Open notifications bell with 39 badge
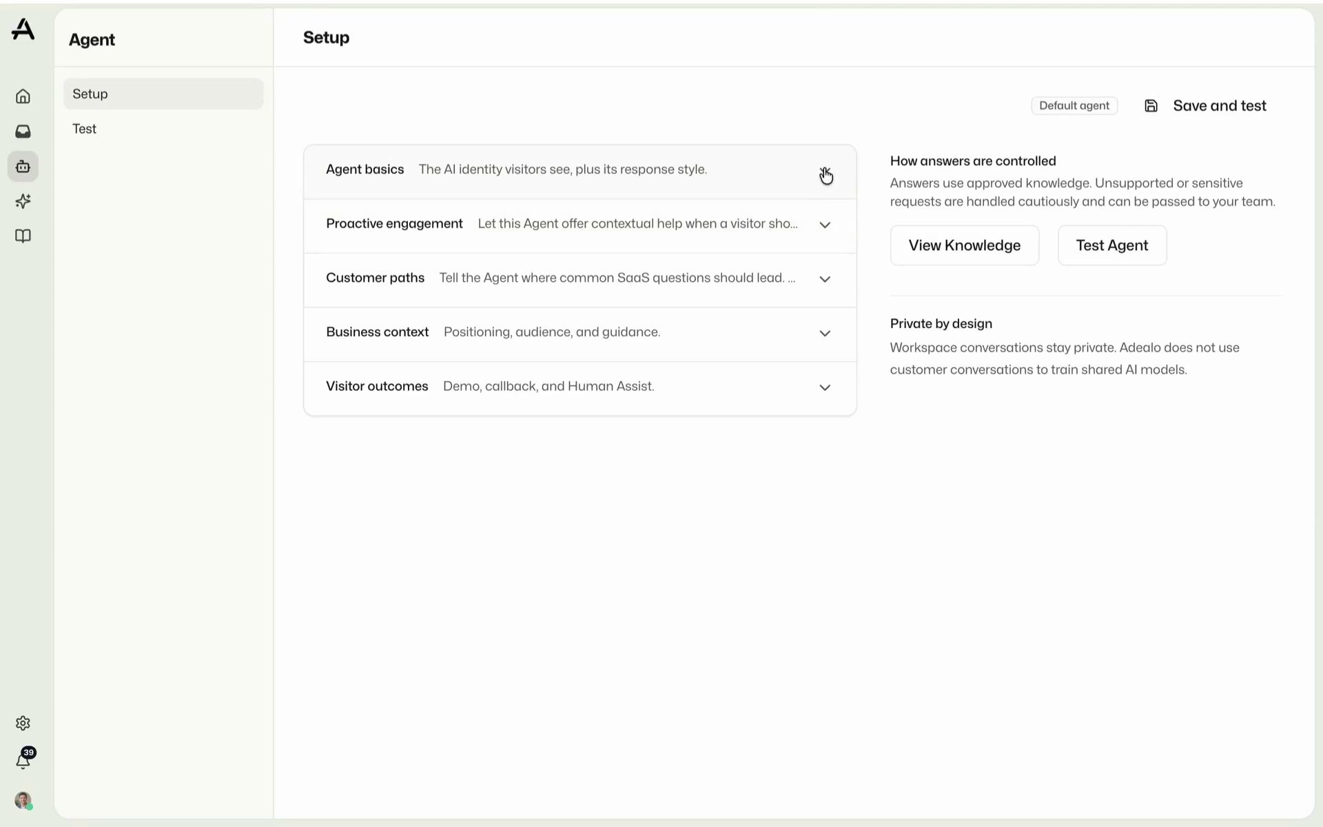Screen dimensions: 1323x827 (x=23, y=759)
